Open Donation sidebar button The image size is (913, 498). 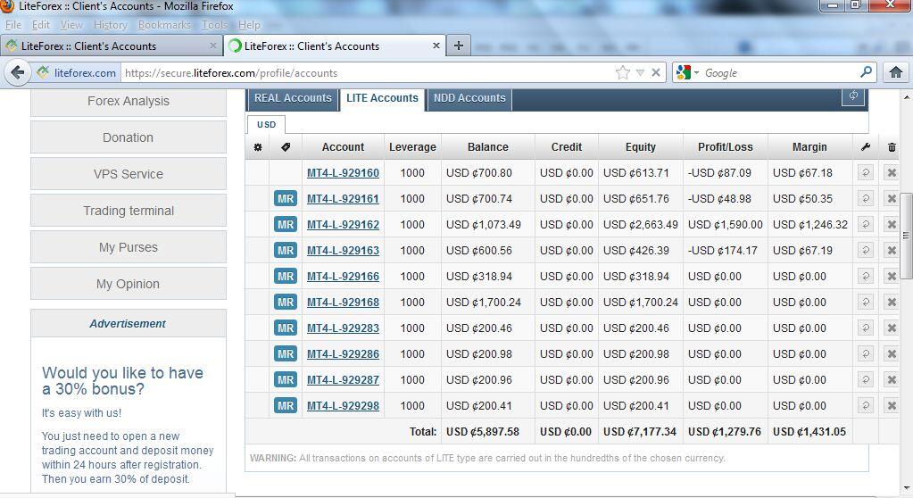(129, 137)
